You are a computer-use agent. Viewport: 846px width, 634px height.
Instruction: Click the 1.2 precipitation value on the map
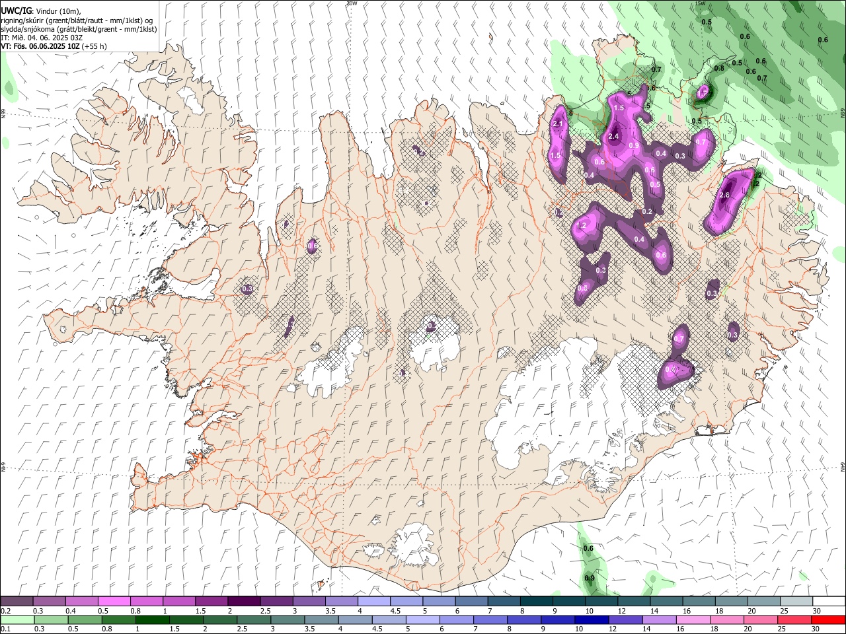click(582, 225)
